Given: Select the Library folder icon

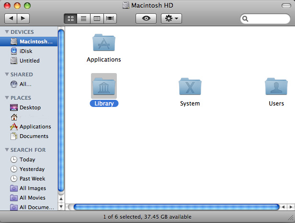Looking at the screenshot, I should pos(104,86).
